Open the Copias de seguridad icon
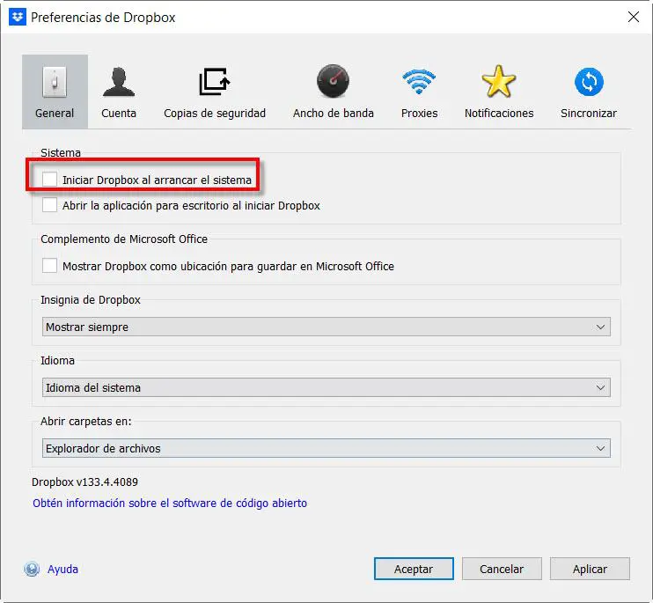 215,83
